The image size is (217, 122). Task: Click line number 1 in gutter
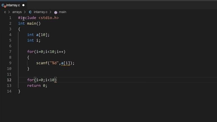pos(10,18)
